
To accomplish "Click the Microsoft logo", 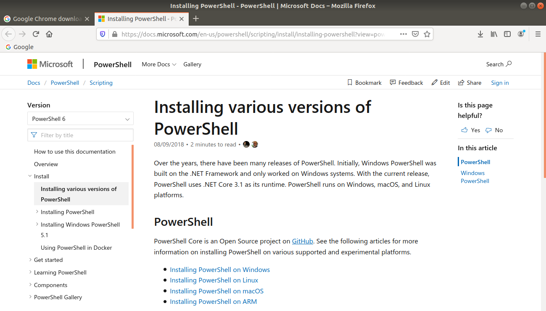I will tap(50, 64).
